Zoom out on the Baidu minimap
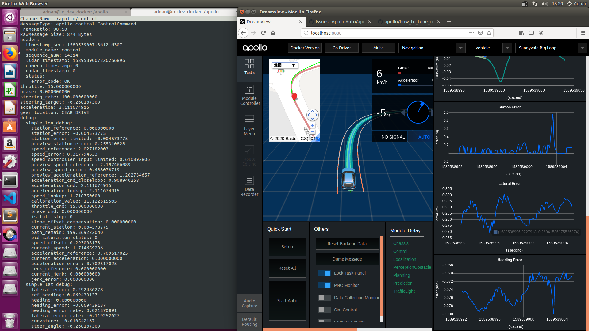 (x=313, y=132)
